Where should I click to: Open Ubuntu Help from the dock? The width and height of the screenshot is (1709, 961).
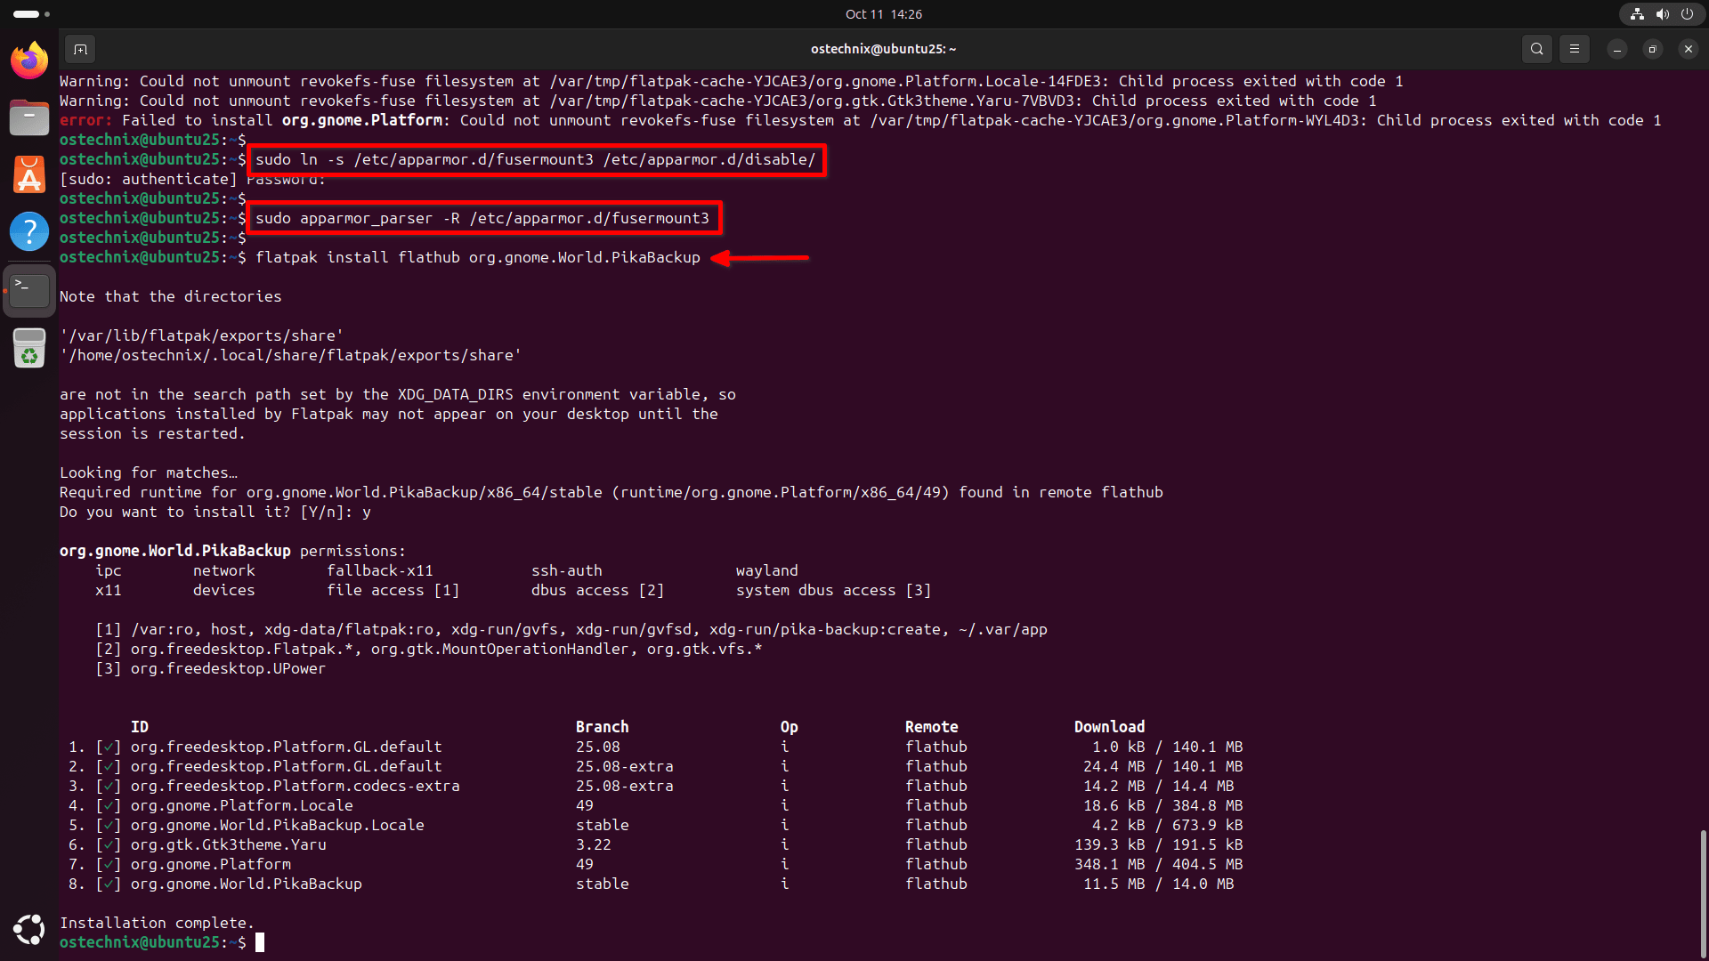coord(29,231)
